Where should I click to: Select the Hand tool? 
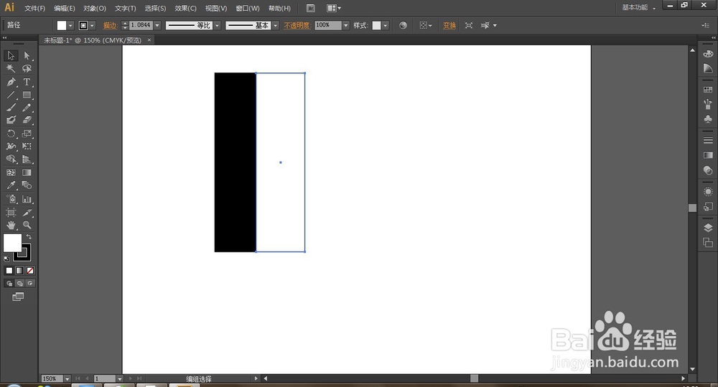(x=11, y=225)
